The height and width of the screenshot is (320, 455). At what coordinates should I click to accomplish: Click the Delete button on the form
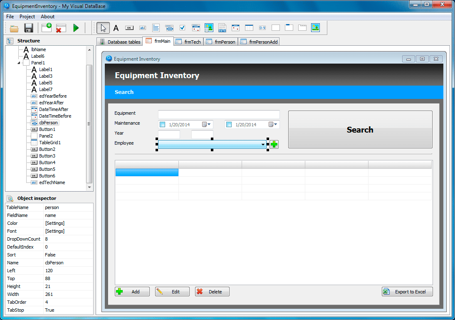point(212,292)
